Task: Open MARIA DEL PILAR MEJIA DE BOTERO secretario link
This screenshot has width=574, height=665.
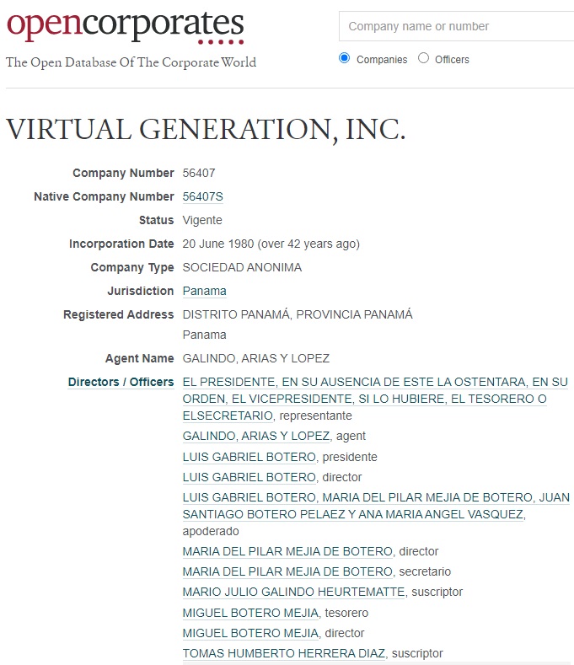Action: coord(287,571)
